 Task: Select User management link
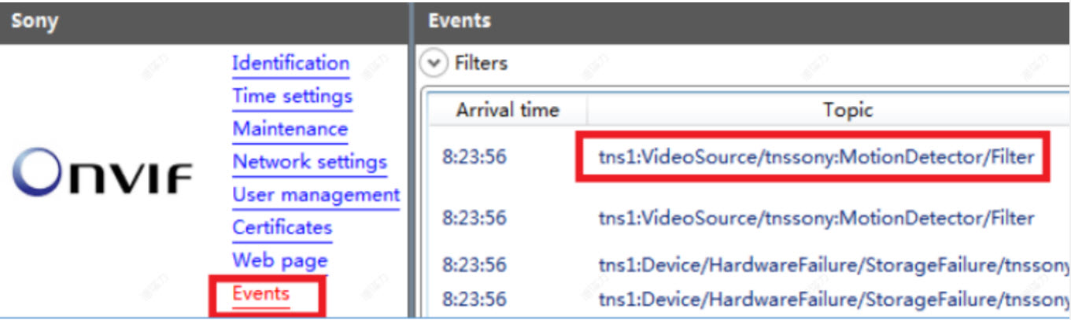316,195
